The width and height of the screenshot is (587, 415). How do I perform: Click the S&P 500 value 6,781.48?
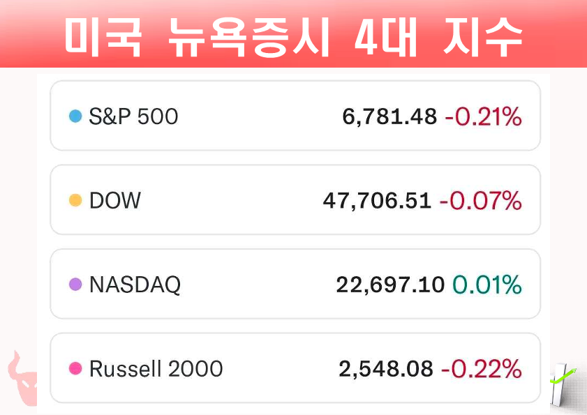[x=389, y=116]
